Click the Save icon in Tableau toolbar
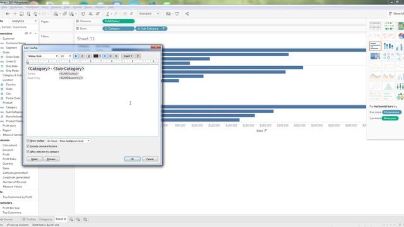Image resolution: width=404 pixels, height=227 pixels. coord(21,14)
